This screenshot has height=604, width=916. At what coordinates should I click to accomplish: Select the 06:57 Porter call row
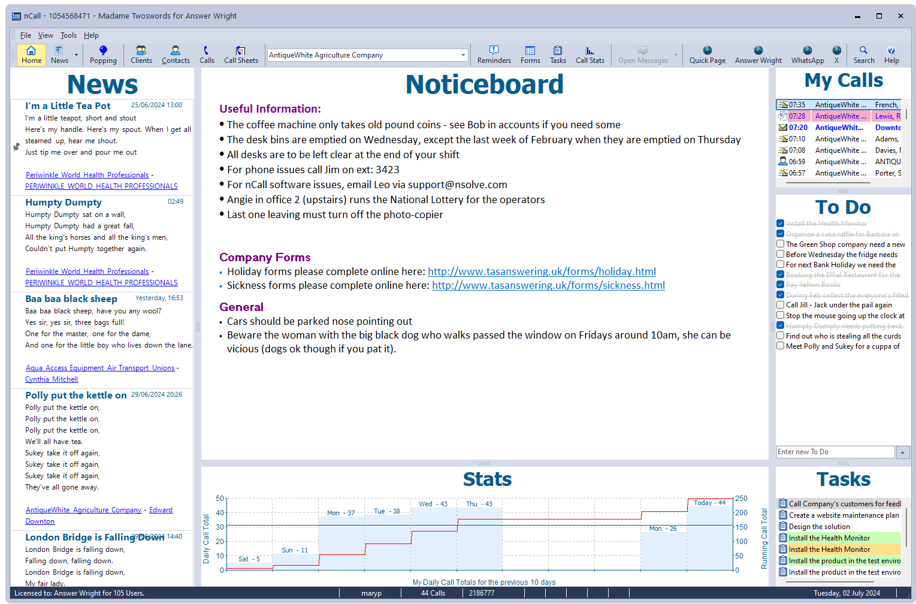pyautogui.click(x=839, y=173)
